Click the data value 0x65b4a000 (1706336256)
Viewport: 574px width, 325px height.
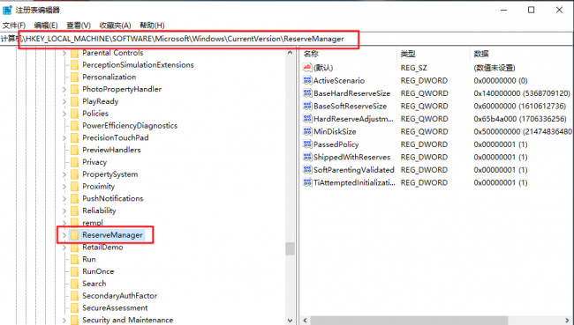tap(520, 119)
